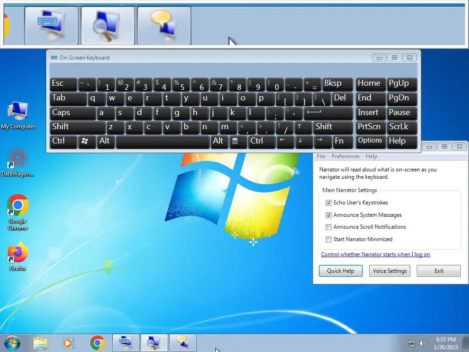469x352 pixels.
Task: Click the Magnifier icon in the top magnified strip
Action: point(108,26)
